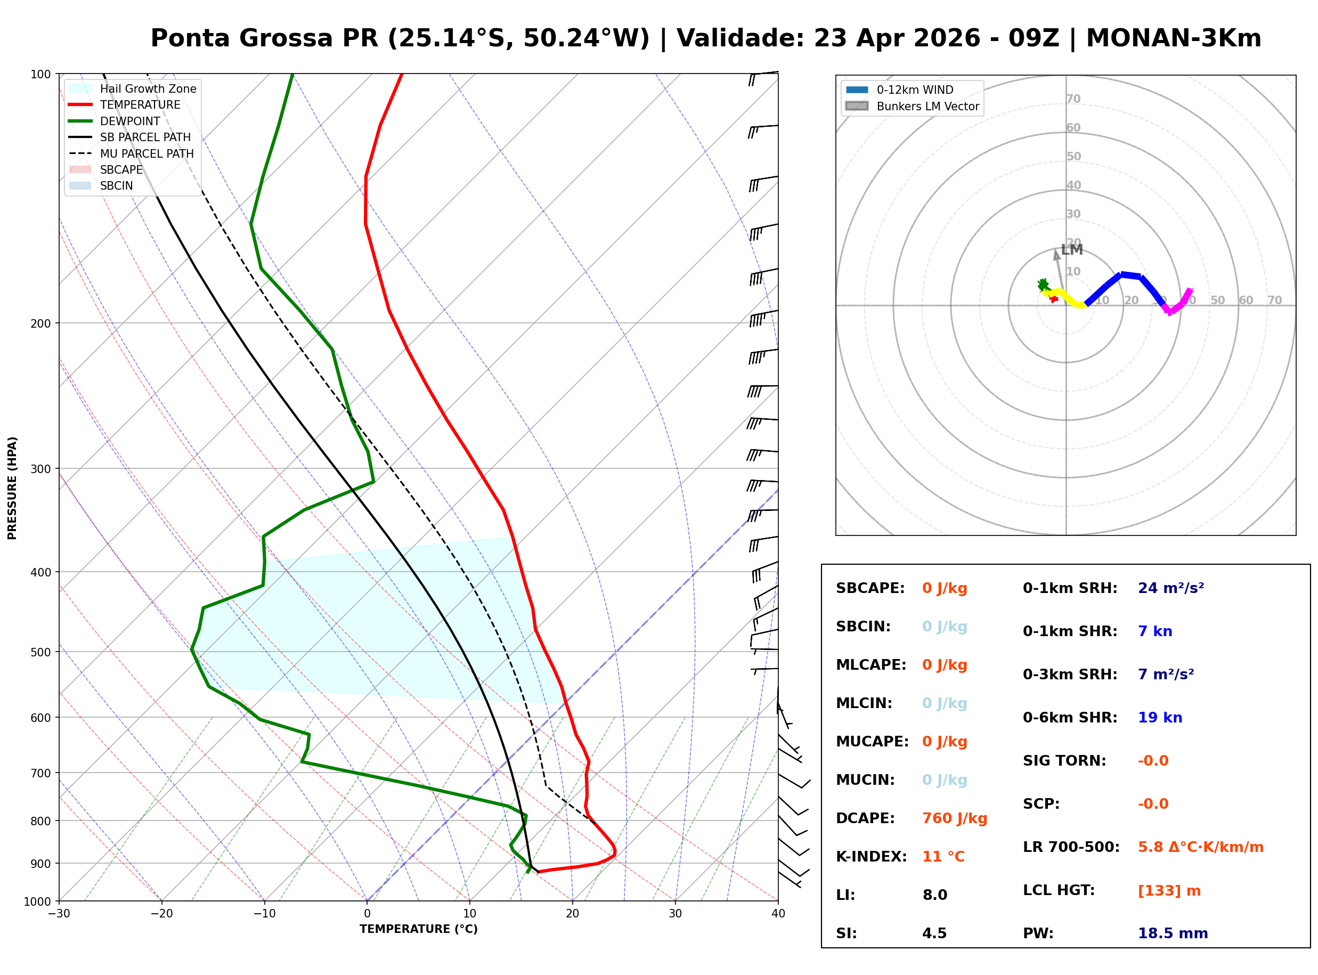Screen dimensions: 1318x975
Task: Click the K-INDEX value 11 °C
Action: point(943,857)
